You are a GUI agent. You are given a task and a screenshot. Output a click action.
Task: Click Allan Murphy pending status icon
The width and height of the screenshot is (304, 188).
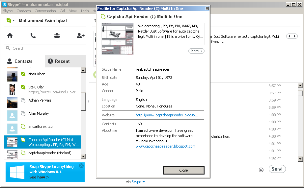pos(23,113)
